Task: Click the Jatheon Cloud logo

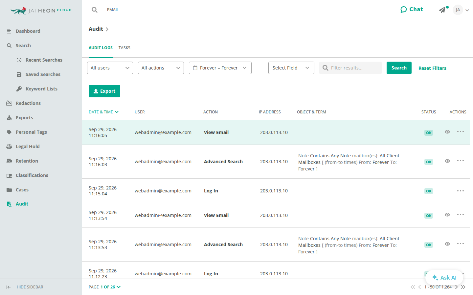Action: click(41, 10)
